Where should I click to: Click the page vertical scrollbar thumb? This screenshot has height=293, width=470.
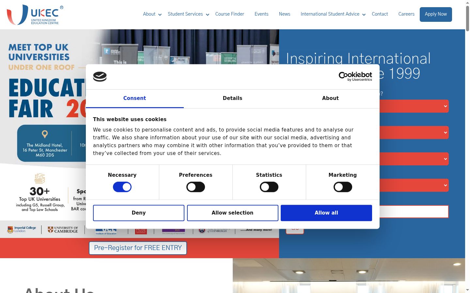(467, 18)
